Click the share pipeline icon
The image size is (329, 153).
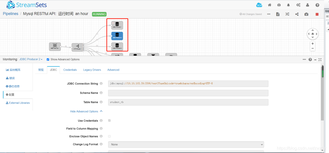(297, 14)
